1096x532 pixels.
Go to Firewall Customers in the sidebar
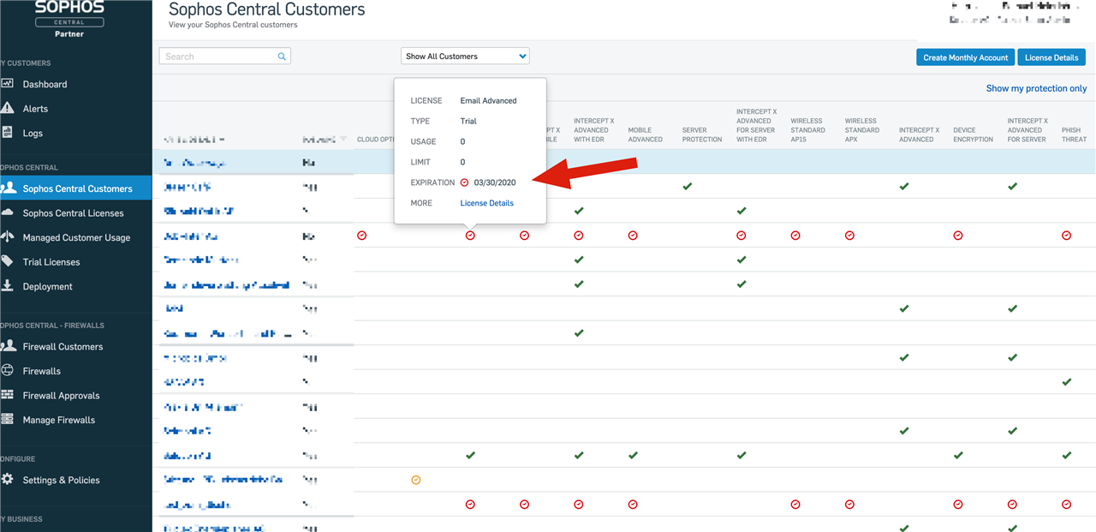coord(63,346)
